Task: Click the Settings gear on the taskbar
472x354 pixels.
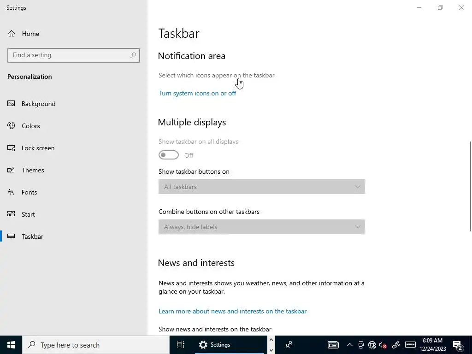Action: pos(203,345)
